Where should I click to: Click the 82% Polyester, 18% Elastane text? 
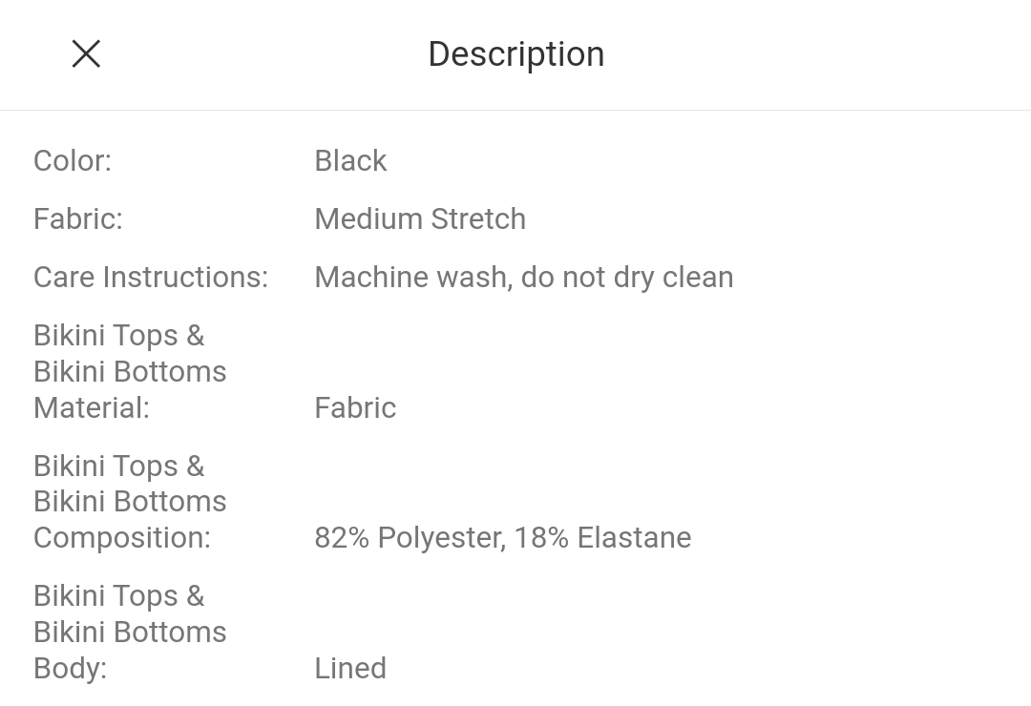point(503,538)
